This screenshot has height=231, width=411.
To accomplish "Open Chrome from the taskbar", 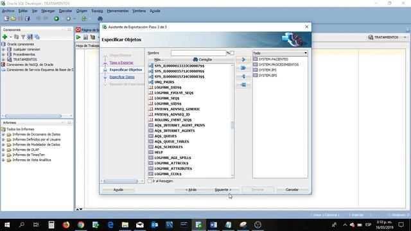I will click(81, 225).
